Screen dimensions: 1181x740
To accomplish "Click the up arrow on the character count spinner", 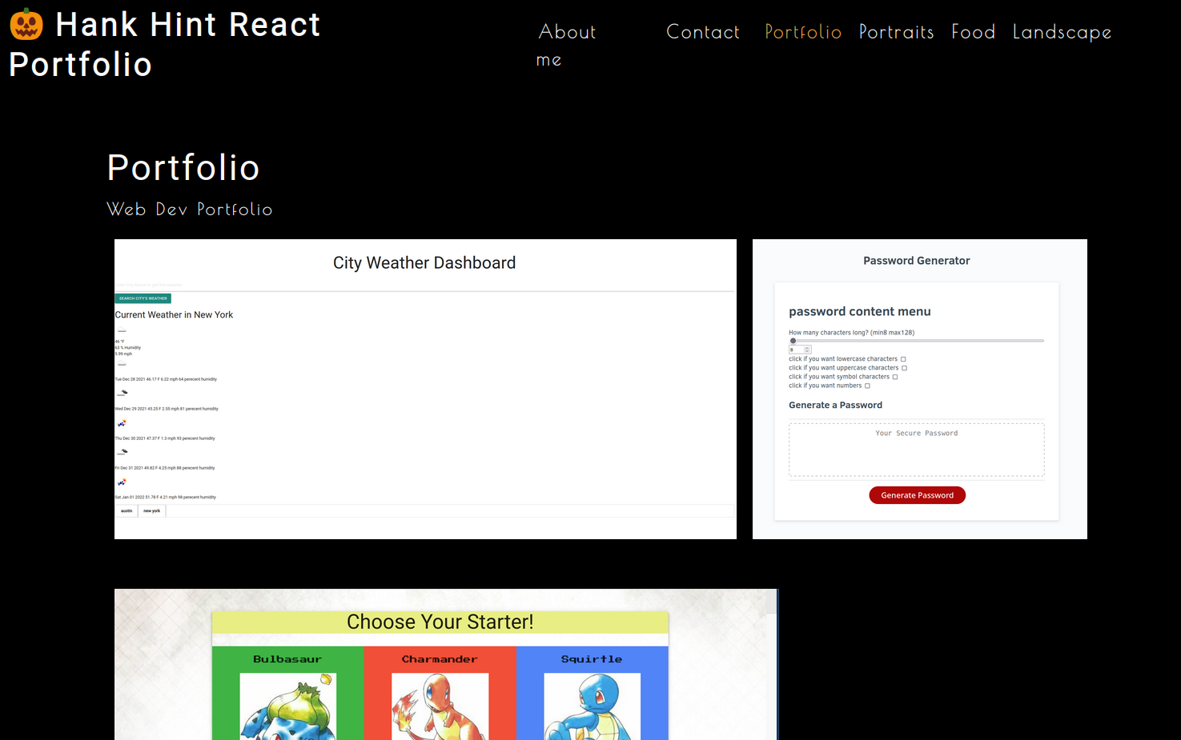I will pyautogui.click(x=807, y=348).
